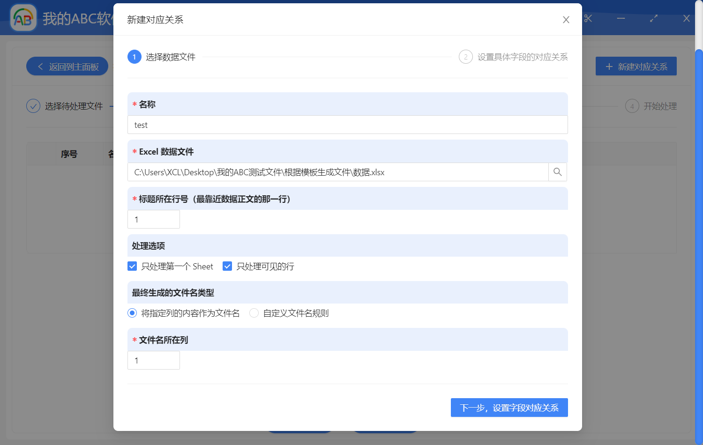The image size is (703, 445).
Task: Select the 自定义文件名规则 radio option
Action: [x=254, y=313]
